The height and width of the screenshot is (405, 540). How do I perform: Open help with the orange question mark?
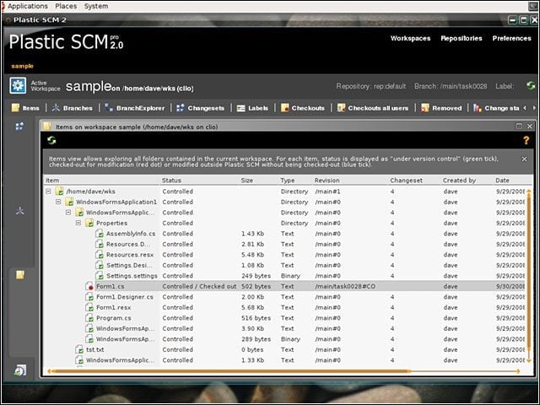pos(526,140)
